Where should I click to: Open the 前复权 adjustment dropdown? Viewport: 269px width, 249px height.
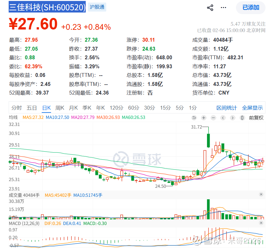256,118
